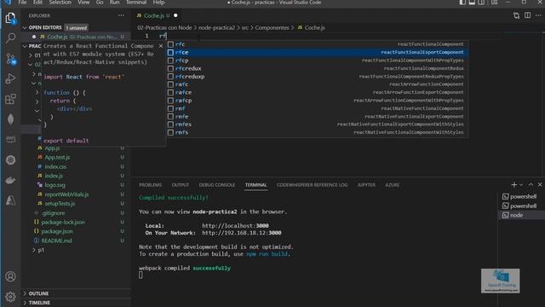The height and width of the screenshot is (307, 545).
Task: Split the editor right
Action: point(528,15)
